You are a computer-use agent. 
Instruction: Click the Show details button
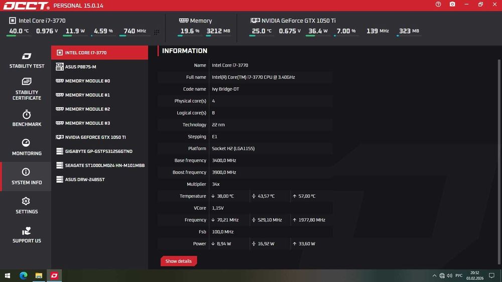pyautogui.click(x=179, y=261)
